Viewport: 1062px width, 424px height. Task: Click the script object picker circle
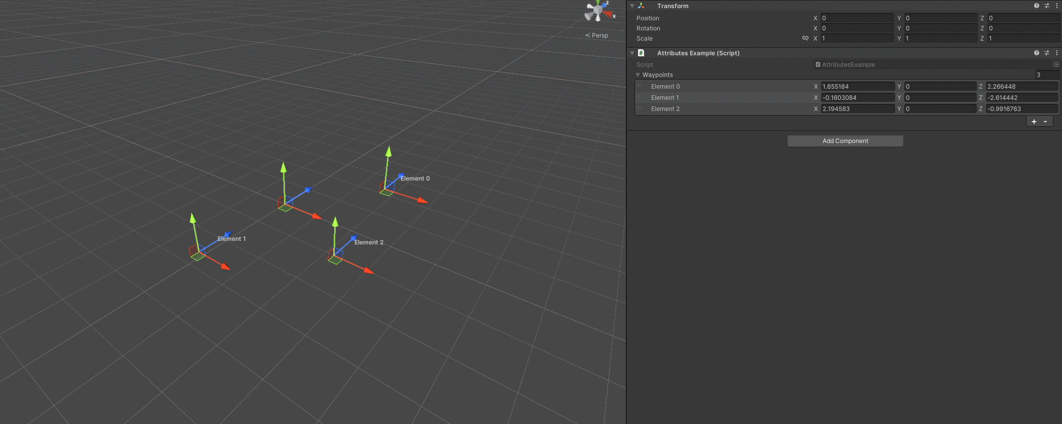click(1056, 64)
